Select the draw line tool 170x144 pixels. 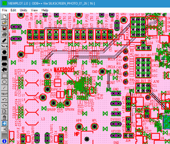click(5, 40)
